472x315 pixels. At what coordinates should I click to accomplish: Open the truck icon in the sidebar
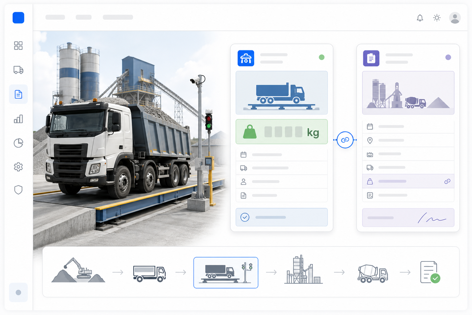[18, 70]
